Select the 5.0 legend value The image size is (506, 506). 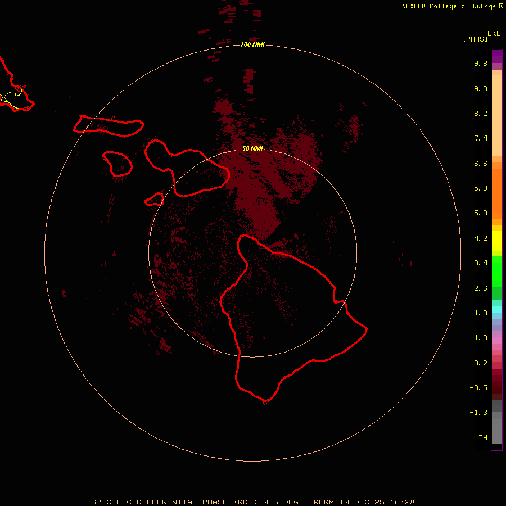pyautogui.click(x=481, y=213)
